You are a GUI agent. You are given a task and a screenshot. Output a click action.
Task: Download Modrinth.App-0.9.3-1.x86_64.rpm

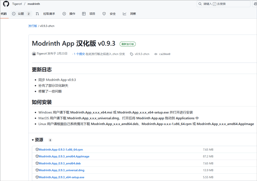(x=61, y=150)
